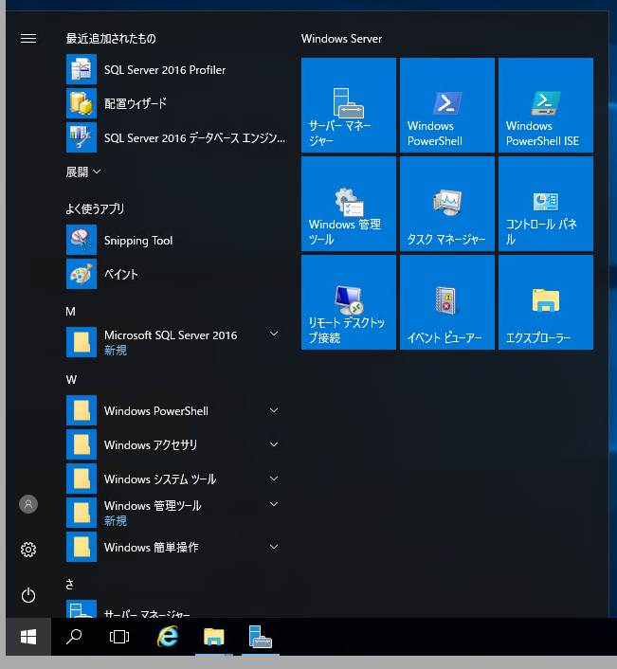Open SQL Server 2016 データベース エンジン icon
The image size is (617, 669).
pyautogui.click(x=82, y=137)
